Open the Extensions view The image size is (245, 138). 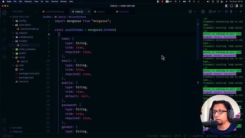(x=4, y=48)
